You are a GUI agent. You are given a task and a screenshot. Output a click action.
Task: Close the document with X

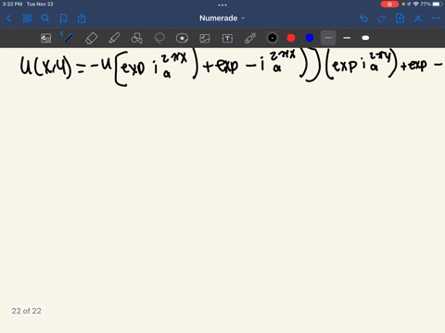click(418, 18)
